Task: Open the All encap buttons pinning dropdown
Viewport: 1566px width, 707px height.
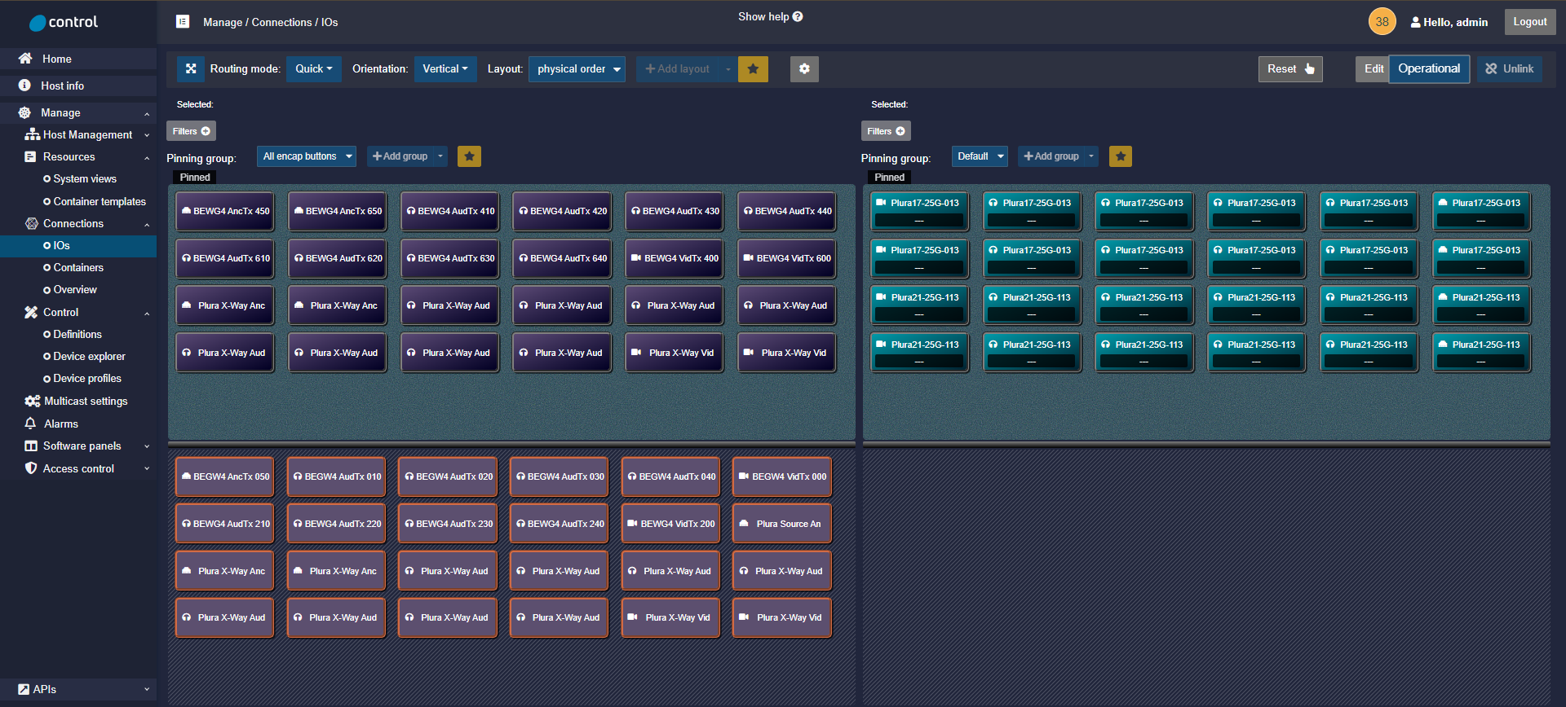Action: pos(307,156)
